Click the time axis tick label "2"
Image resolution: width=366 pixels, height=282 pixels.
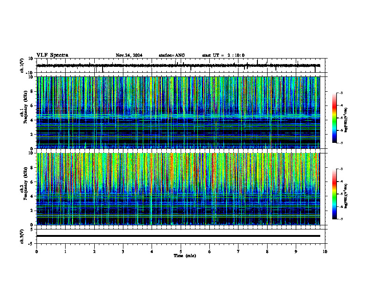(94, 252)
